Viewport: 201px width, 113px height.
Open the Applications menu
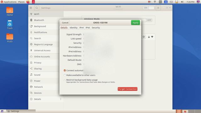9,2
